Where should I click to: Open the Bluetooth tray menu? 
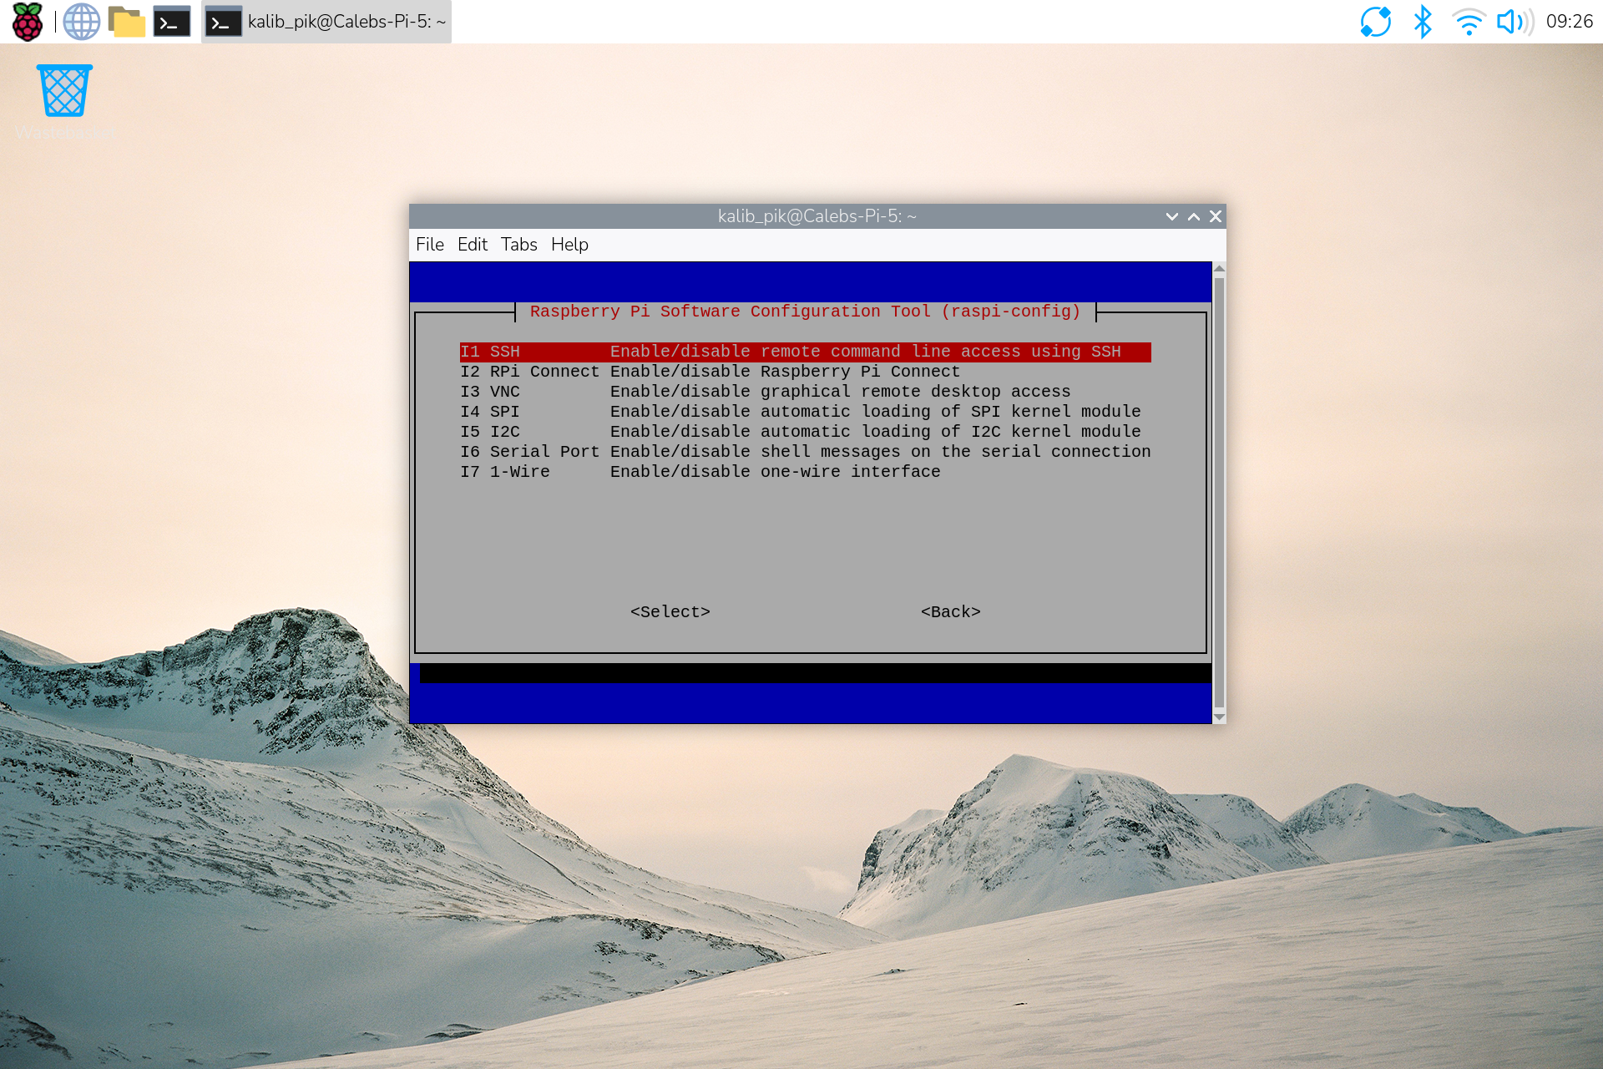click(x=1423, y=22)
